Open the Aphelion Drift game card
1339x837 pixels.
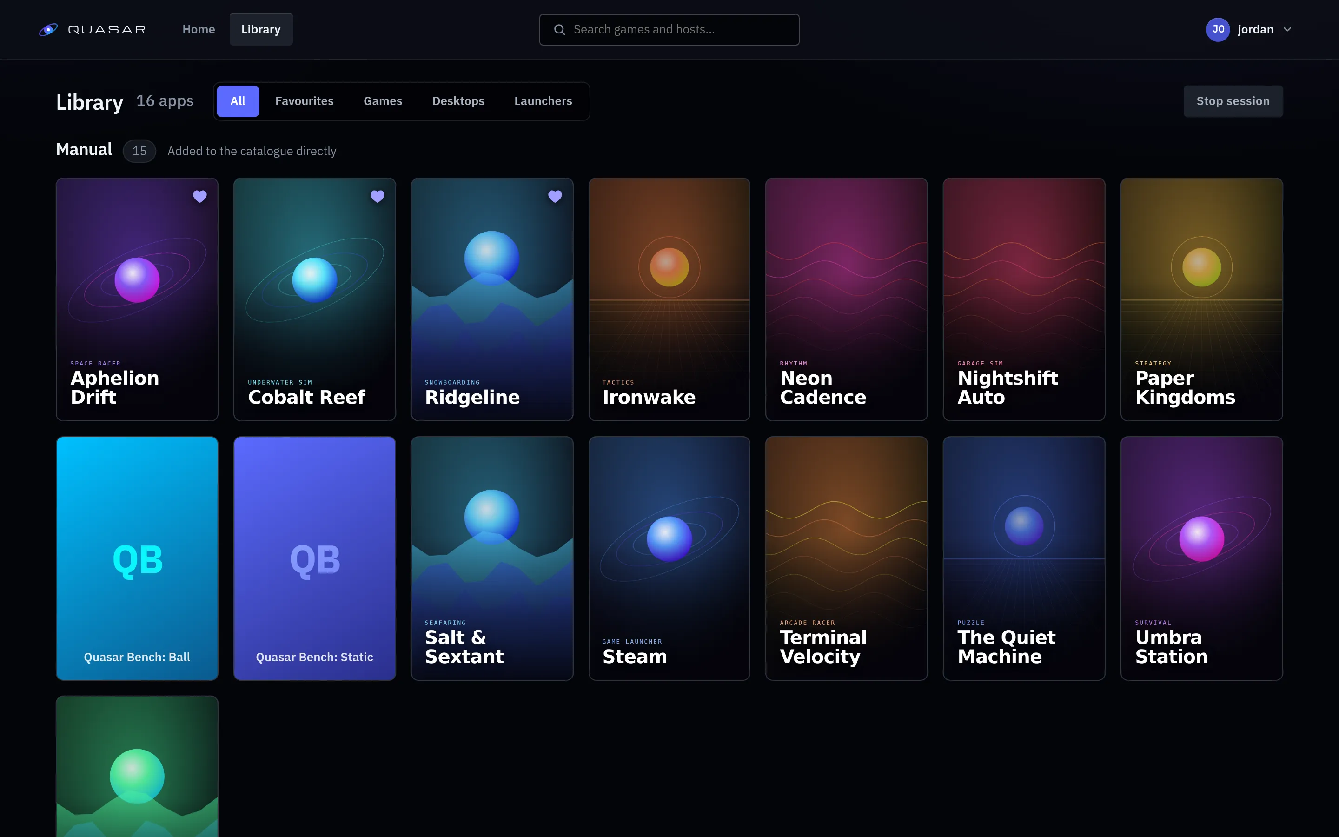point(137,299)
